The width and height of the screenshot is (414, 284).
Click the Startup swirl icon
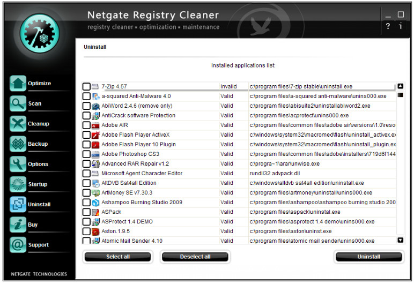tap(18, 184)
